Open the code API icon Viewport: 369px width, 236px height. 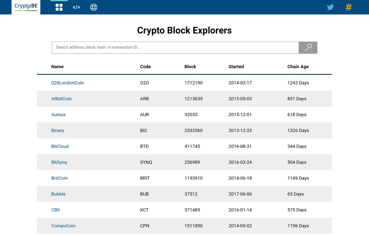tap(76, 7)
